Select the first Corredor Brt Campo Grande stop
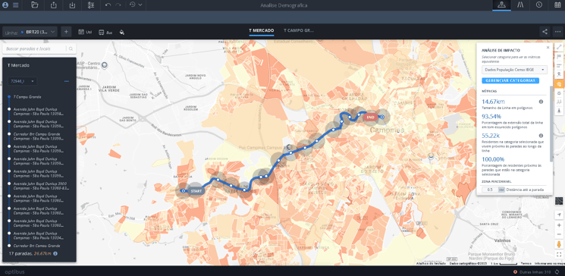The image size is (565, 276). click(39, 136)
